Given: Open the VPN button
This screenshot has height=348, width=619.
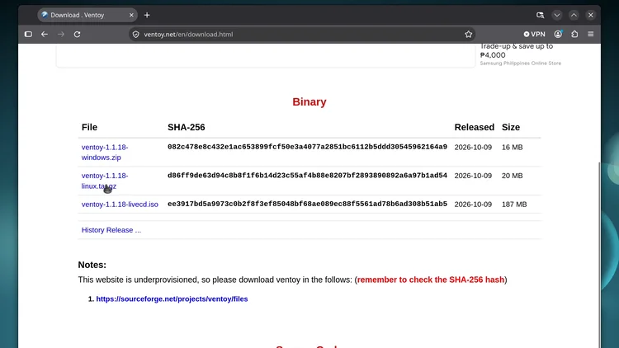Looking at the screenshot, I should coord(535,35).
